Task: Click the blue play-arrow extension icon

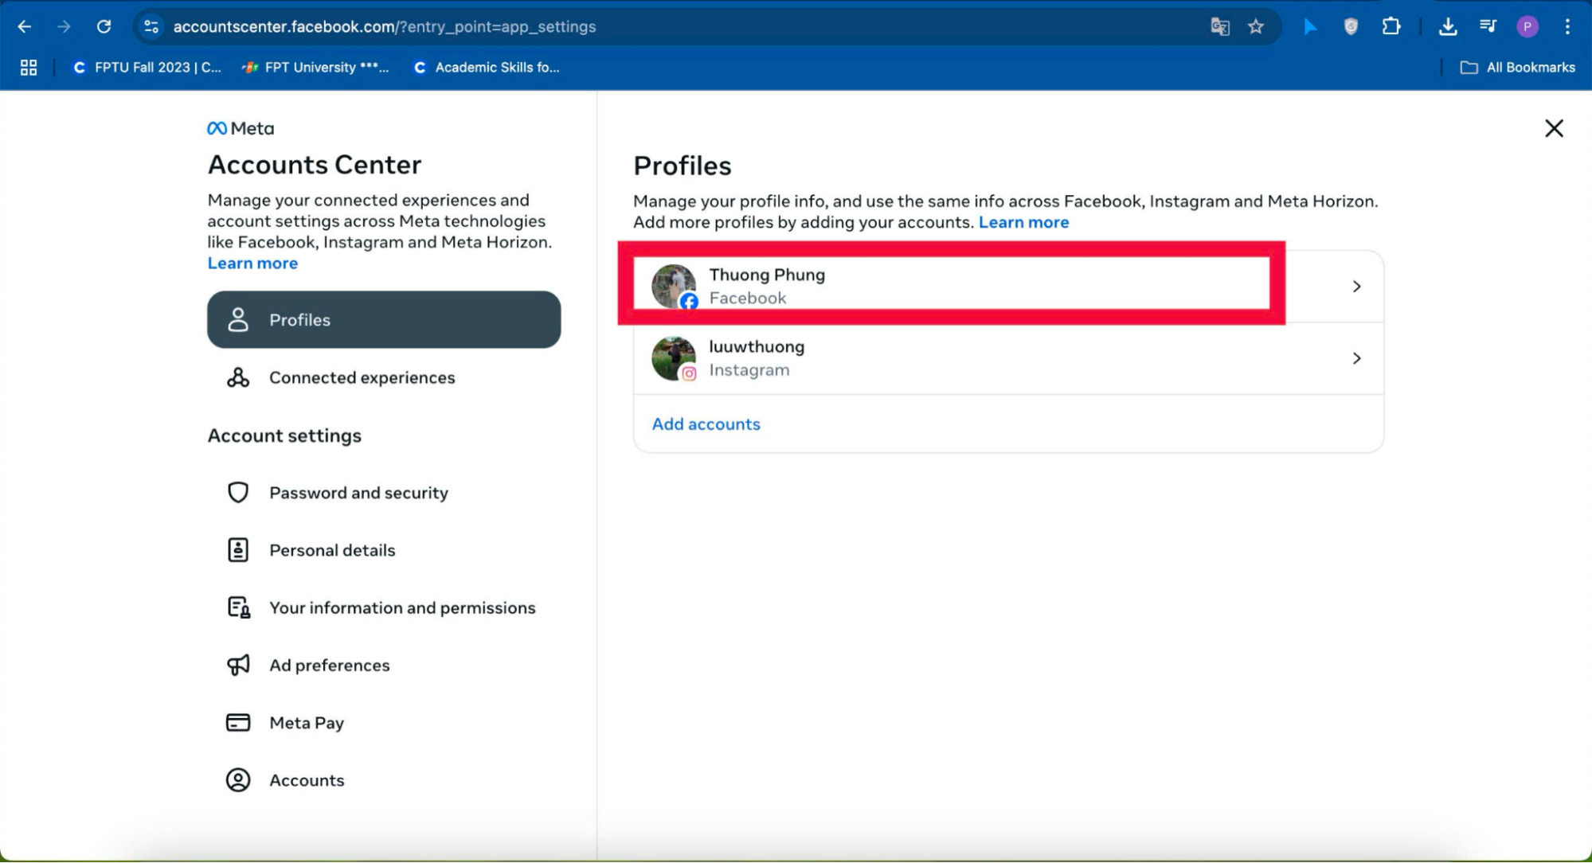Action: (1310, 26)
